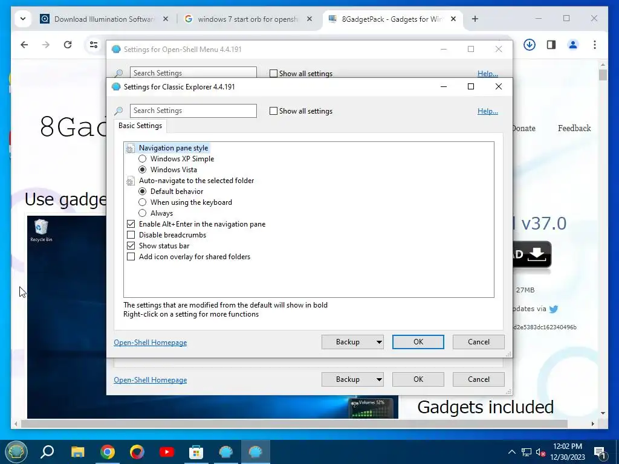Click OK in Open-Shell Menu window
Image resolution: width=619 pixels, height=464 pixels.
(418, 379)
